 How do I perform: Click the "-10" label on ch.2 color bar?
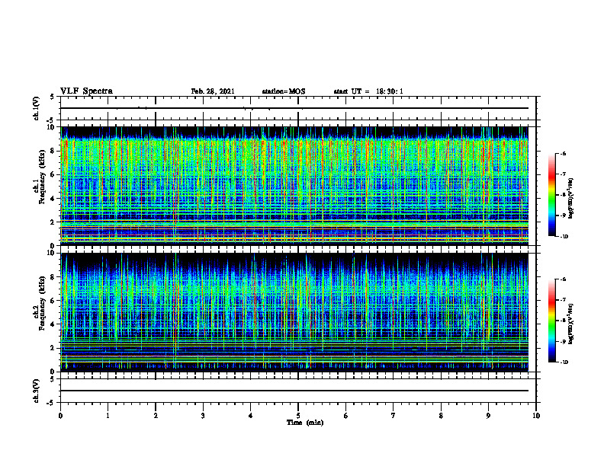tap(564, 362)
